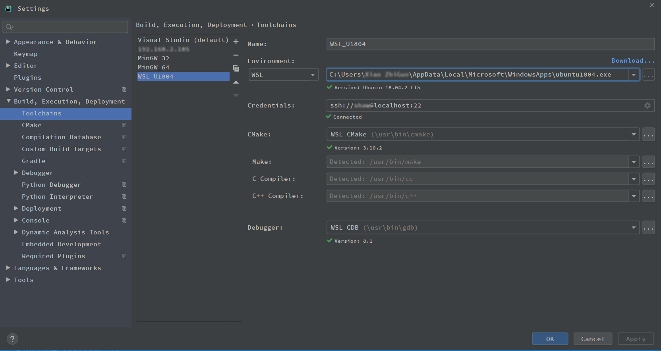Click project-level icon beside Custom Build Targets

click(124, 149)
